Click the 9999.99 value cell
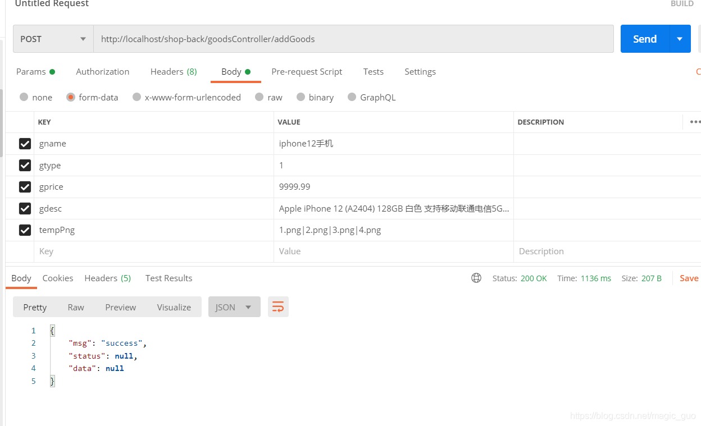The image size is (701, 426). pyautogui.click(x=394, y=187)
